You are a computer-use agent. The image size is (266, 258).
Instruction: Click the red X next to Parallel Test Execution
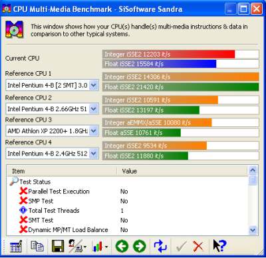[23, 191]
